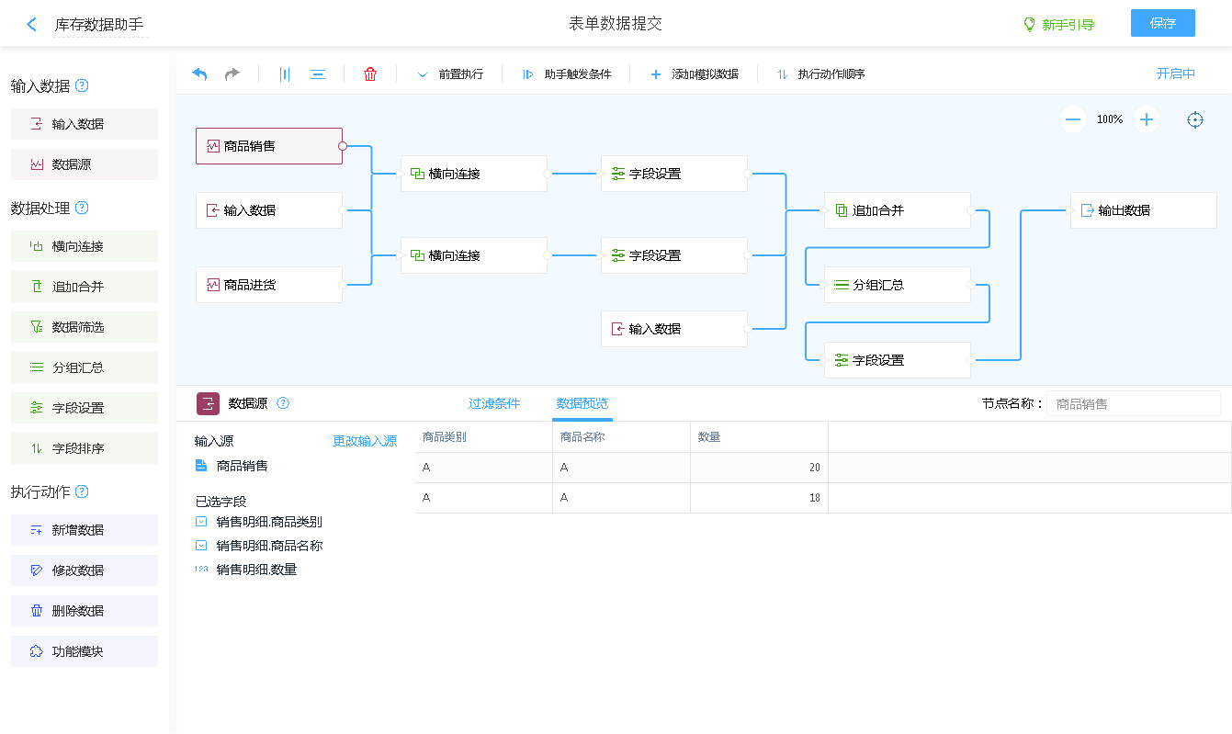Select the 字段设置 sidebar tool
The height and width of the screenshot is (734, 1232).
85,408
